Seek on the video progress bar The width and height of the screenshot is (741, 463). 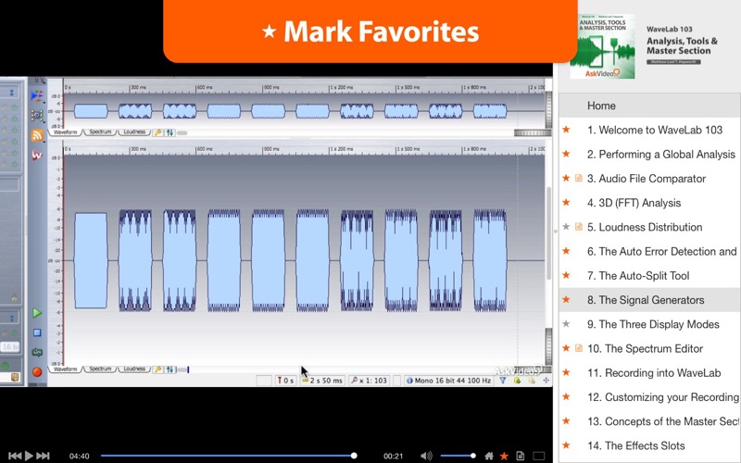[228, 456]
